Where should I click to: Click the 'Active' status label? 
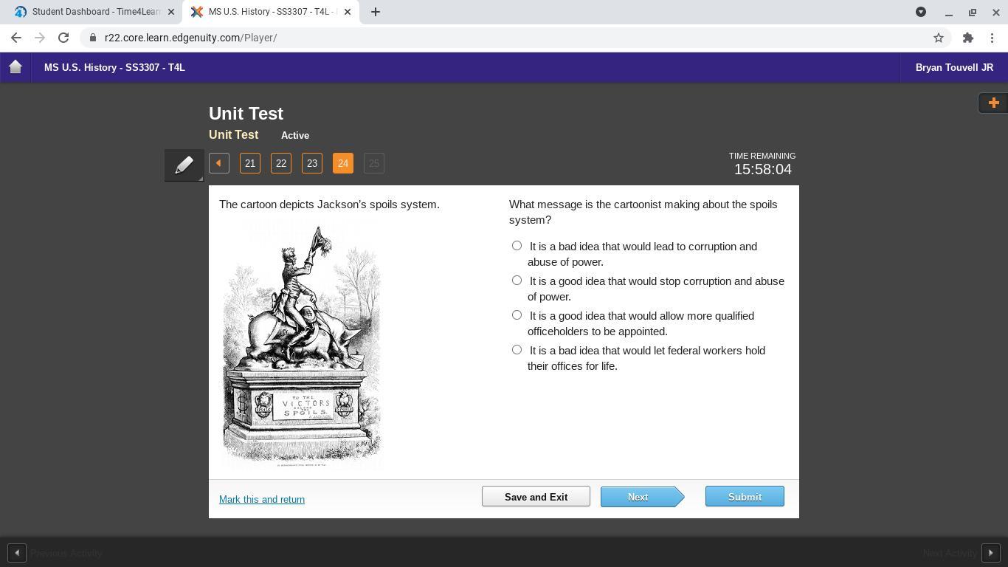coord(295,136)
